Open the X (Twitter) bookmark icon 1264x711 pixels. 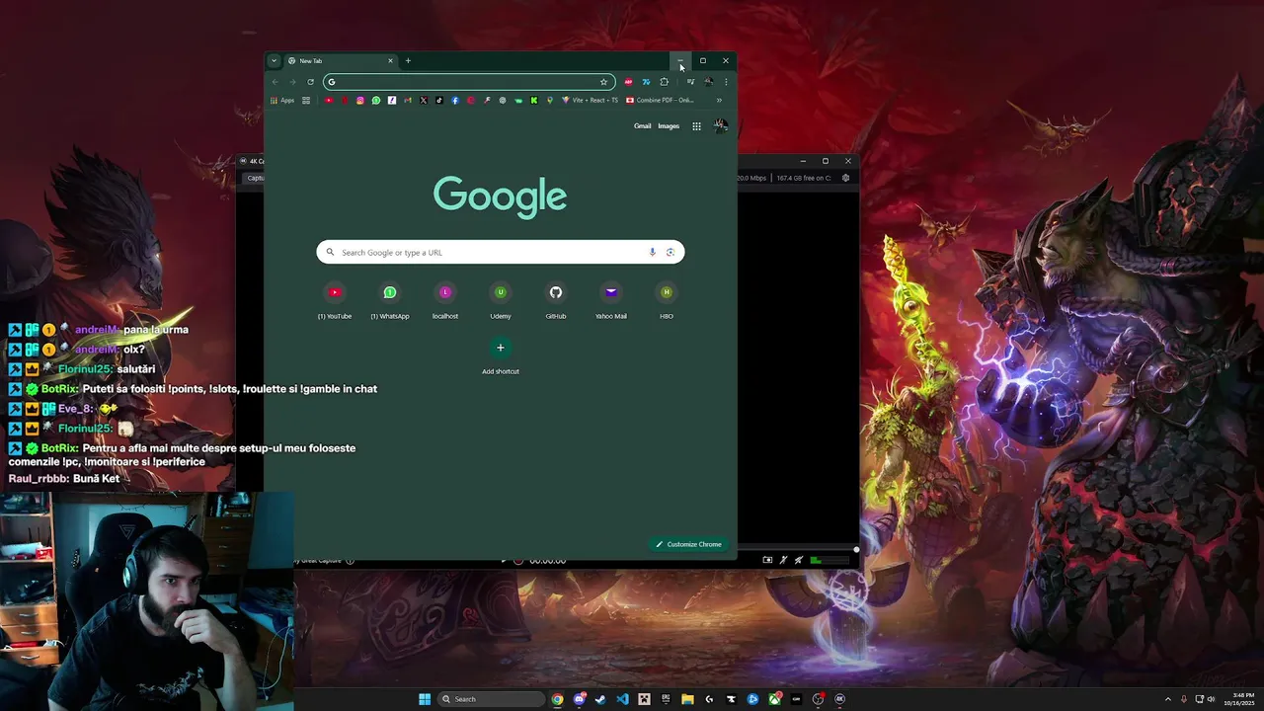point(424,100)
